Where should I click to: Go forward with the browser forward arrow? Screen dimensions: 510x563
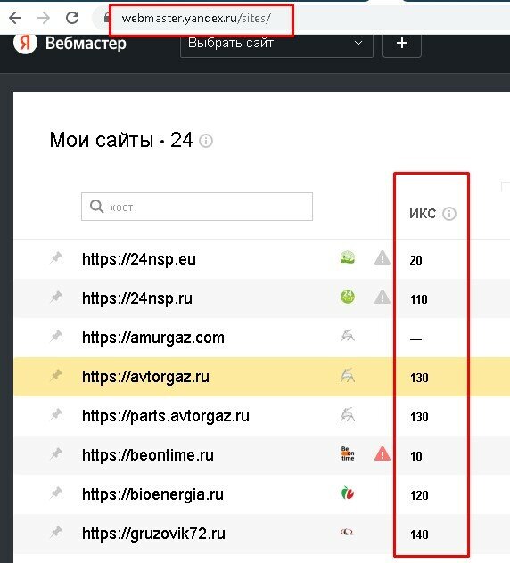click(44, 18)
